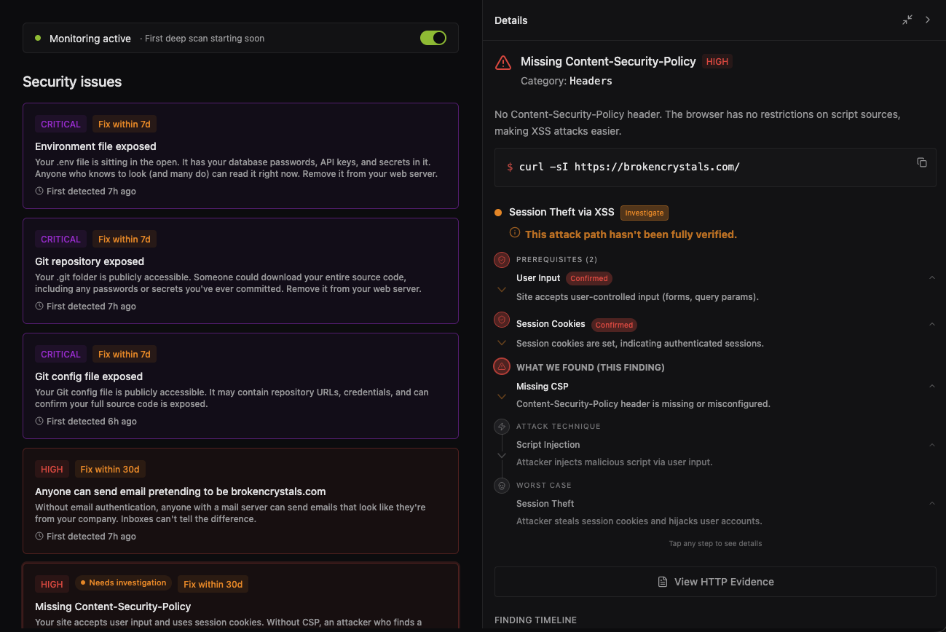Click the document icon in View HTTP Evidence
Image resolution: width=946 pixels, height=632 pixels.
coord(663,582)
